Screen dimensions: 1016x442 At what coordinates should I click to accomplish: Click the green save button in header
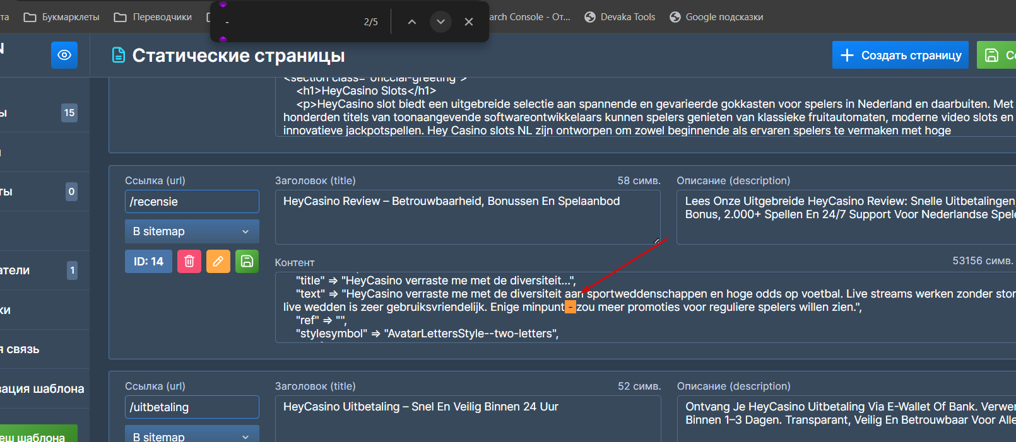click(x=996, y=55)
